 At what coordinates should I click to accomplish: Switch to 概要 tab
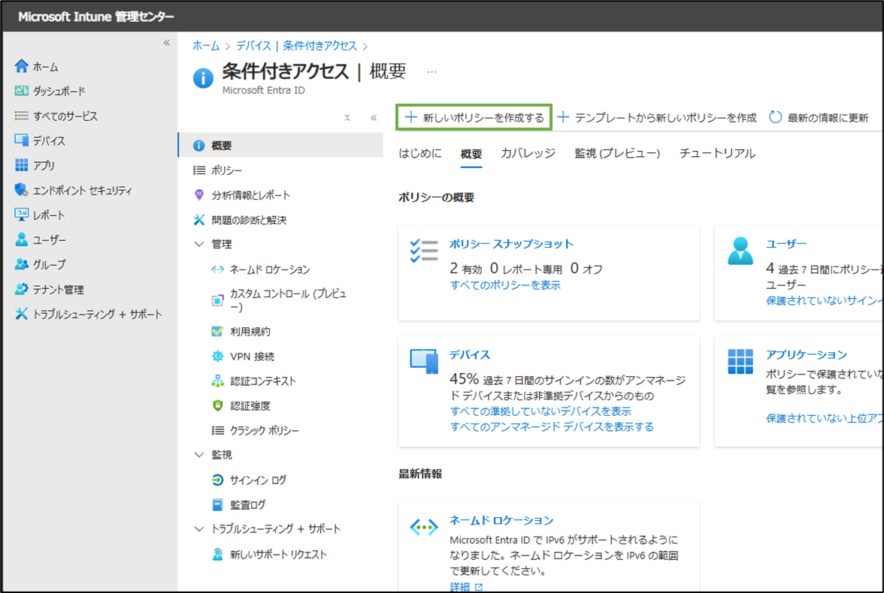(471, 154)
